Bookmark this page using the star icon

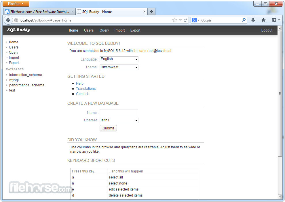tap(175, 20)
